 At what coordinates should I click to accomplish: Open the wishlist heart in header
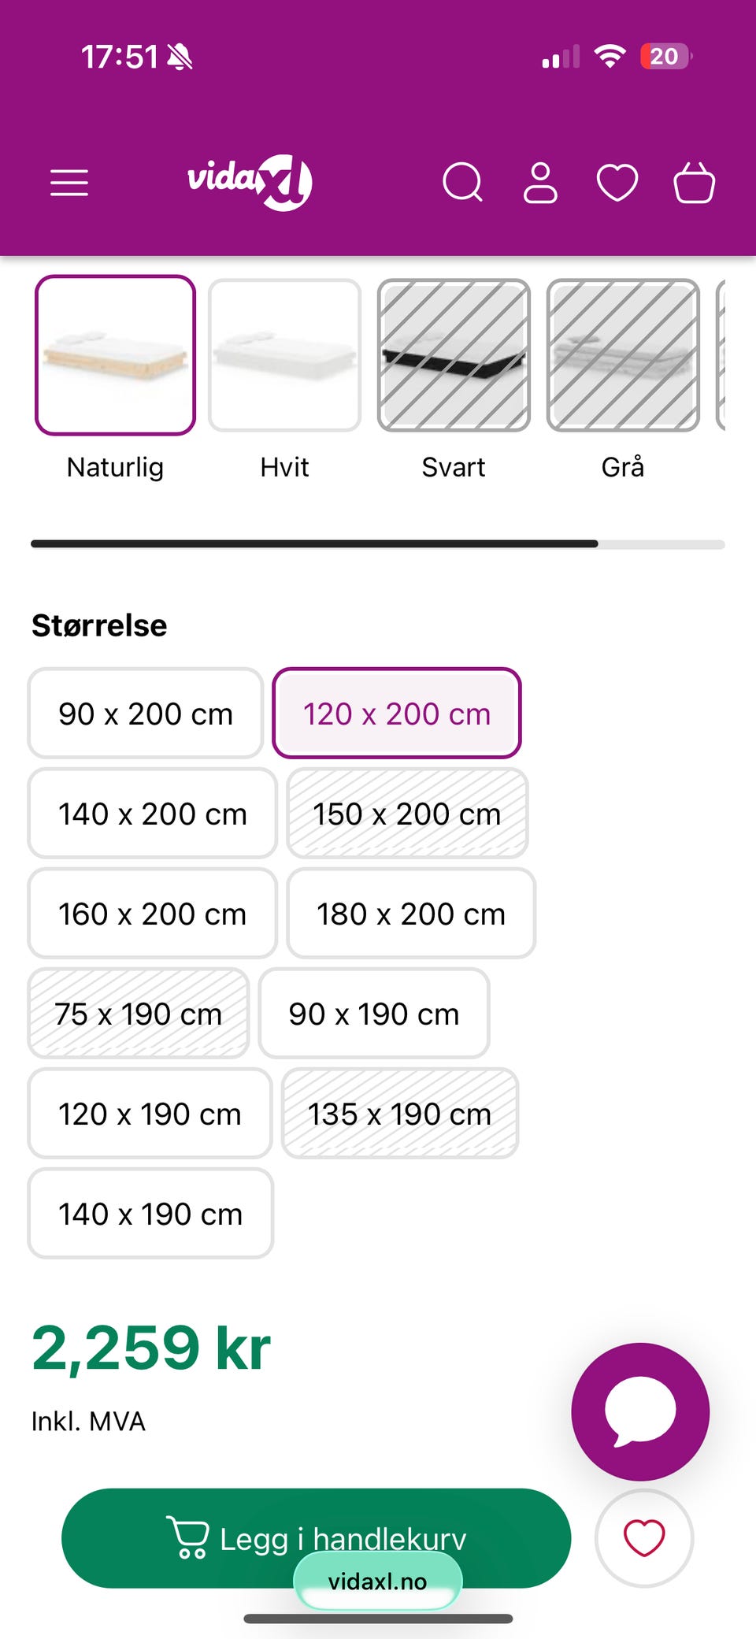point(617,183)
